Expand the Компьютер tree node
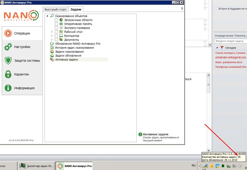The width and height of the screenshot is (247, 170). coord(52,36)
